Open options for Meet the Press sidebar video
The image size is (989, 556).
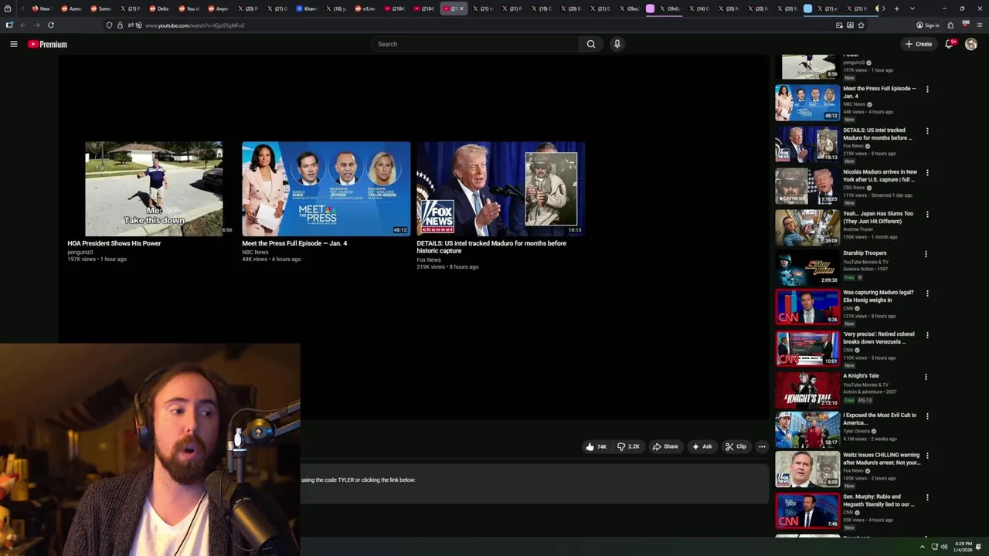pyautogui.click(x=927, y=90)
